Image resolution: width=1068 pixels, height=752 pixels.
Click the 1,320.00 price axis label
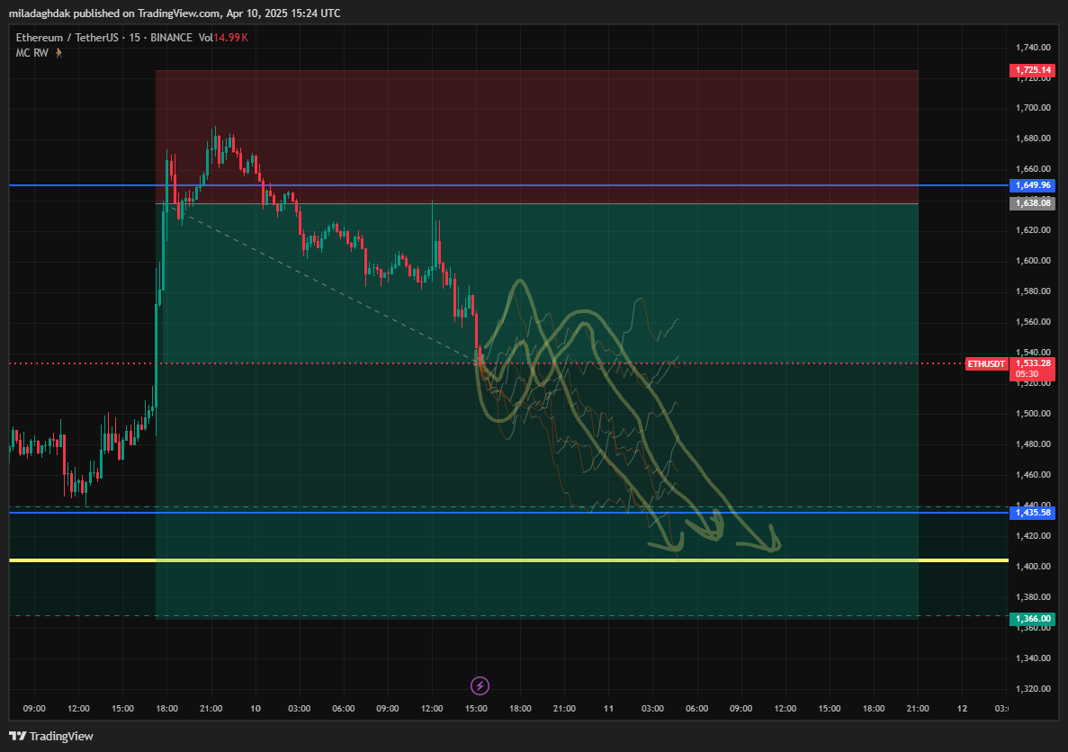pyautogui.click(x=1033, y=689)
